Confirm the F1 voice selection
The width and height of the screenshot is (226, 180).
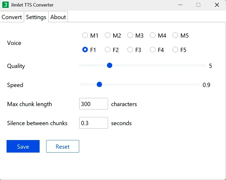coord(85,50)
